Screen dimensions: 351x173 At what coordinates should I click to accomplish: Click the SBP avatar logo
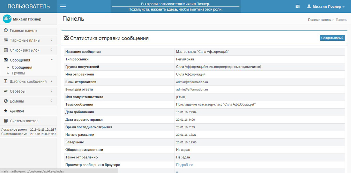[7, 19]
